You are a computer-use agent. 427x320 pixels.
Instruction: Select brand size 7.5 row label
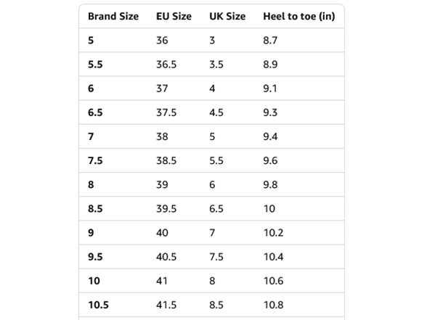(x=95, y=160)
